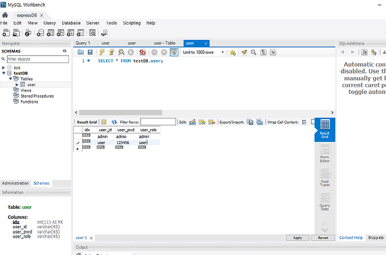The height and width of the screenshot is (255, 386).
Task: Delete selected rows icon in result toolbar
Action: [212, 122]
